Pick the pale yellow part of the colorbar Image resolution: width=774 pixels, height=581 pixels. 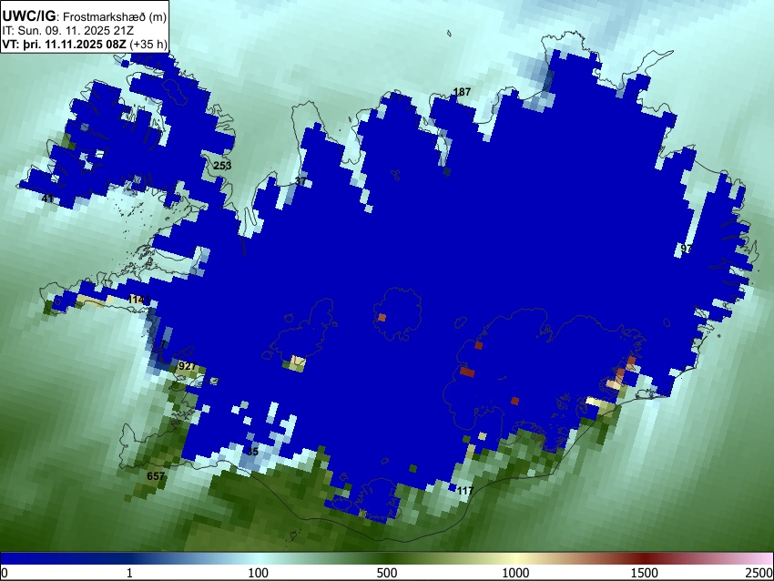pos(515,558)
